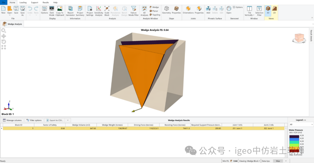Open slope Properties

(176, 10)
